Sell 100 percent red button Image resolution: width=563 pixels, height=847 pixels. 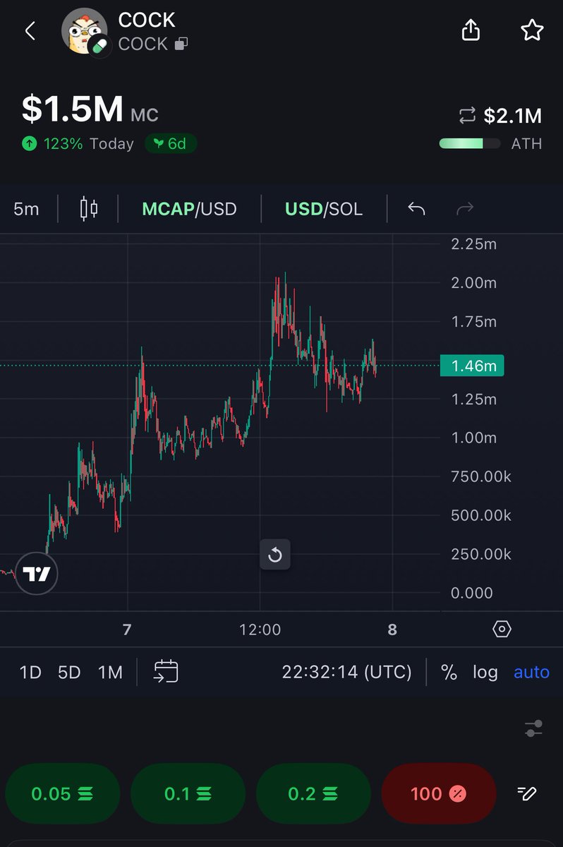(438, 793)
